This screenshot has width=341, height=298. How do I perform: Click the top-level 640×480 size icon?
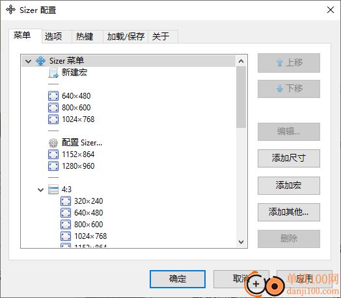(x=53, y=96)
